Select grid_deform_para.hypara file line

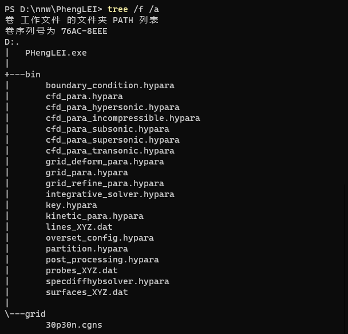point(105,162)
